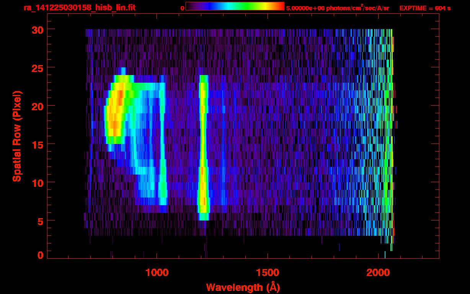
Task: Click y-axis tick label 20
Action: click(x=38, y=106)
